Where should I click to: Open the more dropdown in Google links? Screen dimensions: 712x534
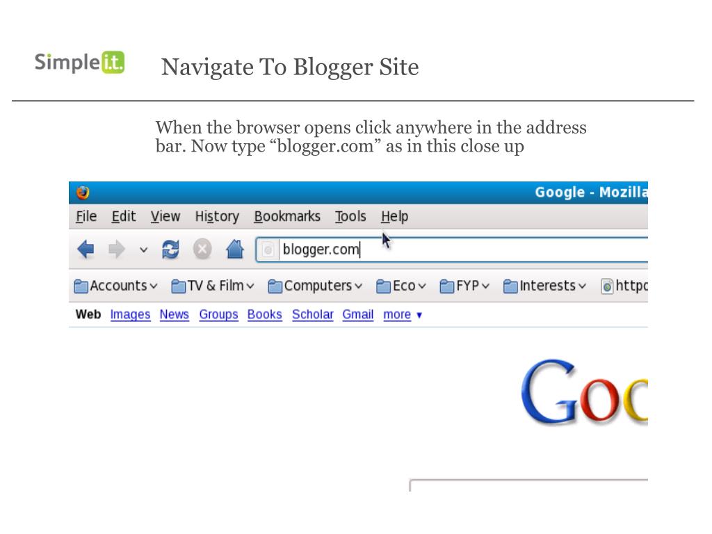tap(403, 315)
